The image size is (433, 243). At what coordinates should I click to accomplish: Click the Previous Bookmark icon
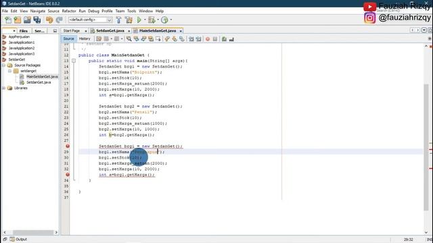click(x=167, y=39)
